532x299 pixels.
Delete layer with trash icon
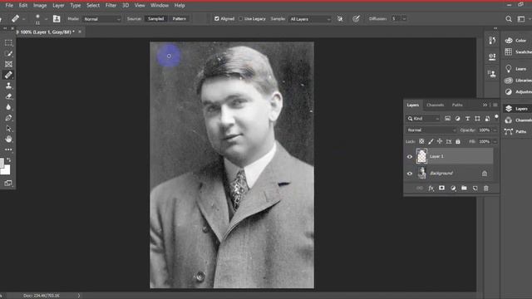[x=485, y=189]
